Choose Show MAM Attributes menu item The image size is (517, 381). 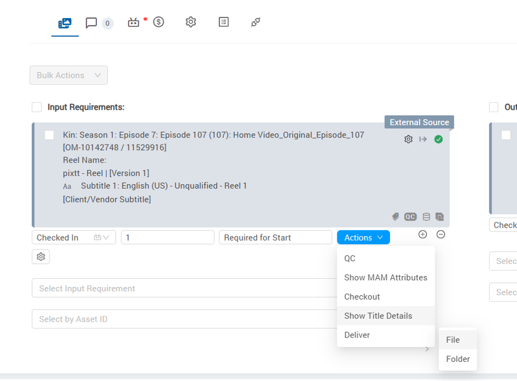click(x=386, y=278)
